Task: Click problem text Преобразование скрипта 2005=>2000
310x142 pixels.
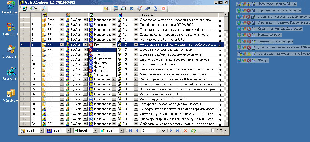Action: pos(167,25)
